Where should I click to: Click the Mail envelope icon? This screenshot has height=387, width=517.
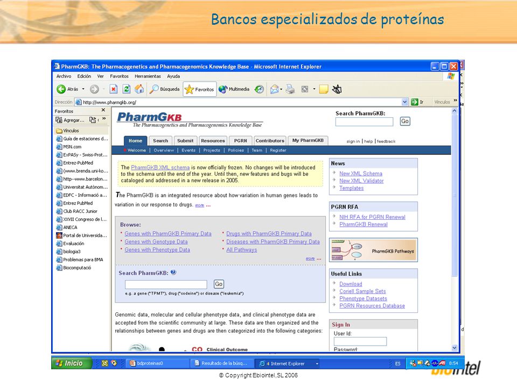coord(274,89)
